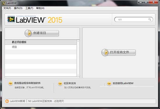160x109 pixels.
Task: Click the orange RSS feed icon
Action: pos(7,101)
